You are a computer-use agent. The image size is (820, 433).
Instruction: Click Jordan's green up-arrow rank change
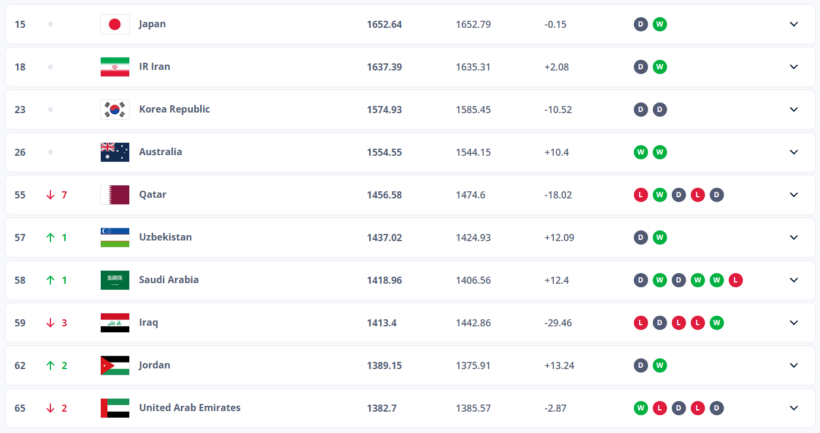click(x=50, y=365)
